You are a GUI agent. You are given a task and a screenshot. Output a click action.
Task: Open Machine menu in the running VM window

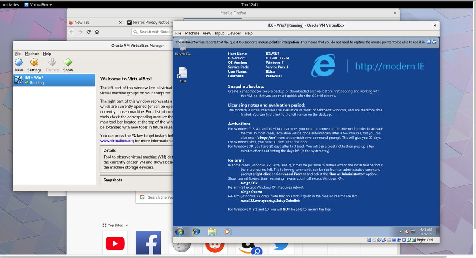pyautogui.click(x=192, y=33)
